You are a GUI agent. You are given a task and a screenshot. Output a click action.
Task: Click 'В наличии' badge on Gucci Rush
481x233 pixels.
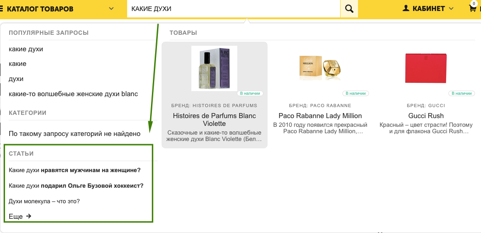pos(462,93)
